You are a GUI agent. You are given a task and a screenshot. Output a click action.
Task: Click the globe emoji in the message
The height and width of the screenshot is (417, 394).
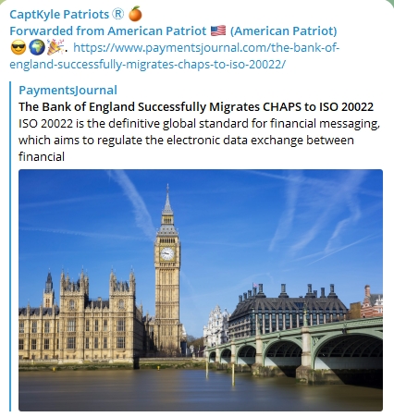pyautogui.click(x=36, y=48)
